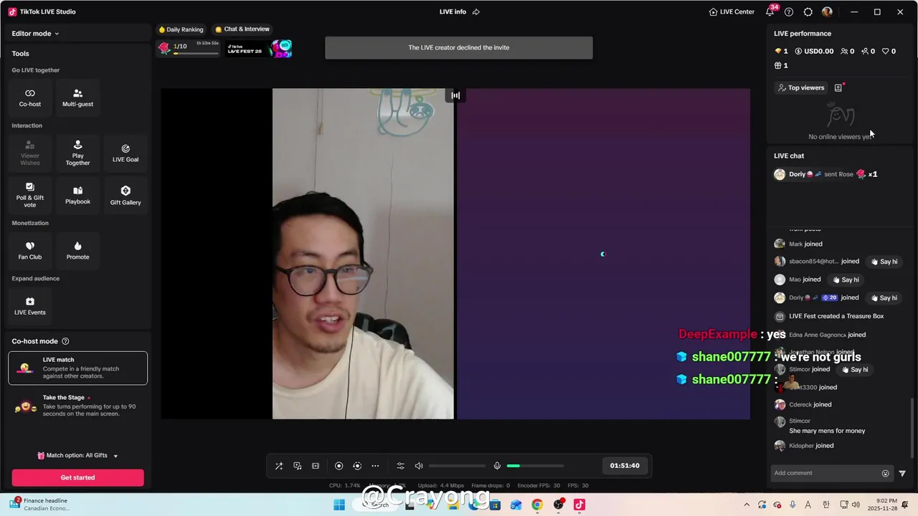Image resolution: width=918 pixels, height=516 pixels.
Task: Open the LIVE Goal tool
Action: (x=126, y=153)
